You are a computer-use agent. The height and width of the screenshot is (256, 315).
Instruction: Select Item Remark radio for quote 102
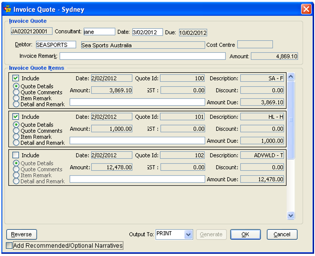[16, 175]
